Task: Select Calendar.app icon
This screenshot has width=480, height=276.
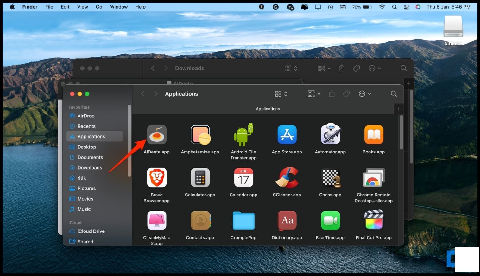Action: pyautogui.click(x=243, y=177)
